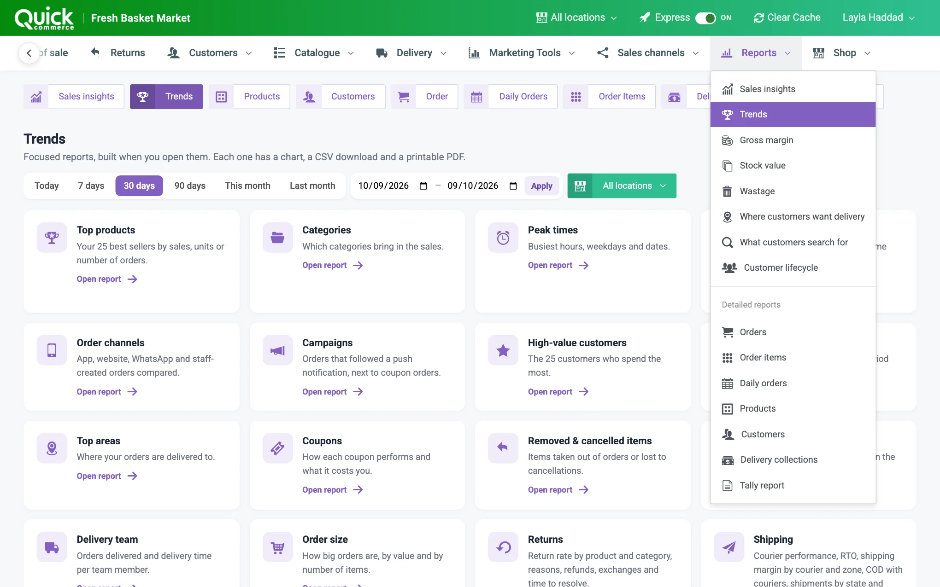The height and width of the screenshot is (587, 940).
Task: Click the Shipping paper plane icon
Action: [x=729, y=547]
